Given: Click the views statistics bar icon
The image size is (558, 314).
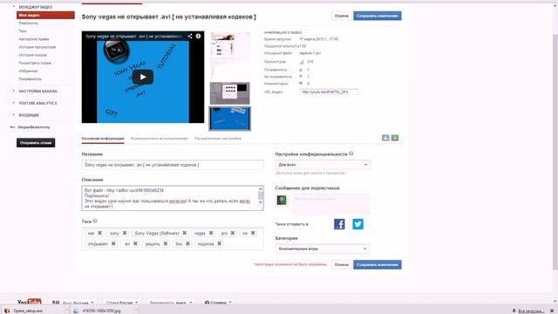Looking at the screenshot, I should click(x=302, y=62).
